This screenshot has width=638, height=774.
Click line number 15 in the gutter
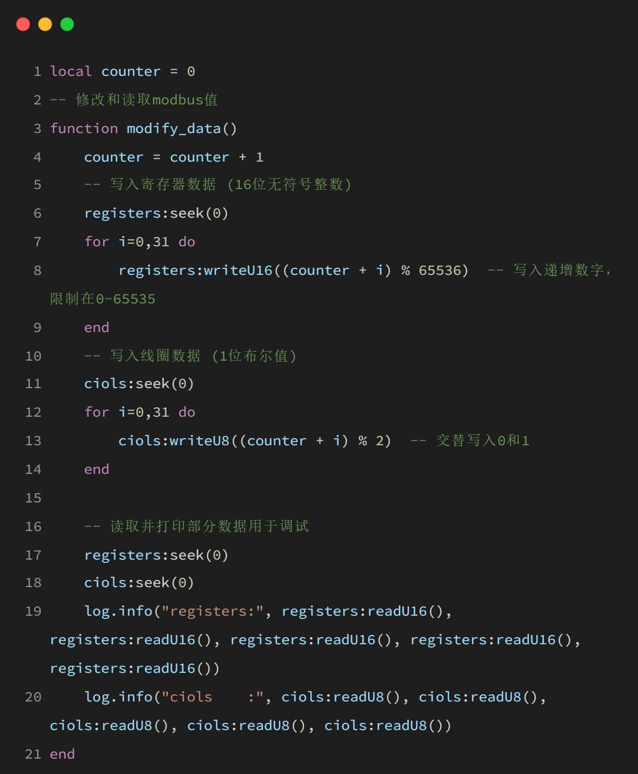click(x=33, y=498)
